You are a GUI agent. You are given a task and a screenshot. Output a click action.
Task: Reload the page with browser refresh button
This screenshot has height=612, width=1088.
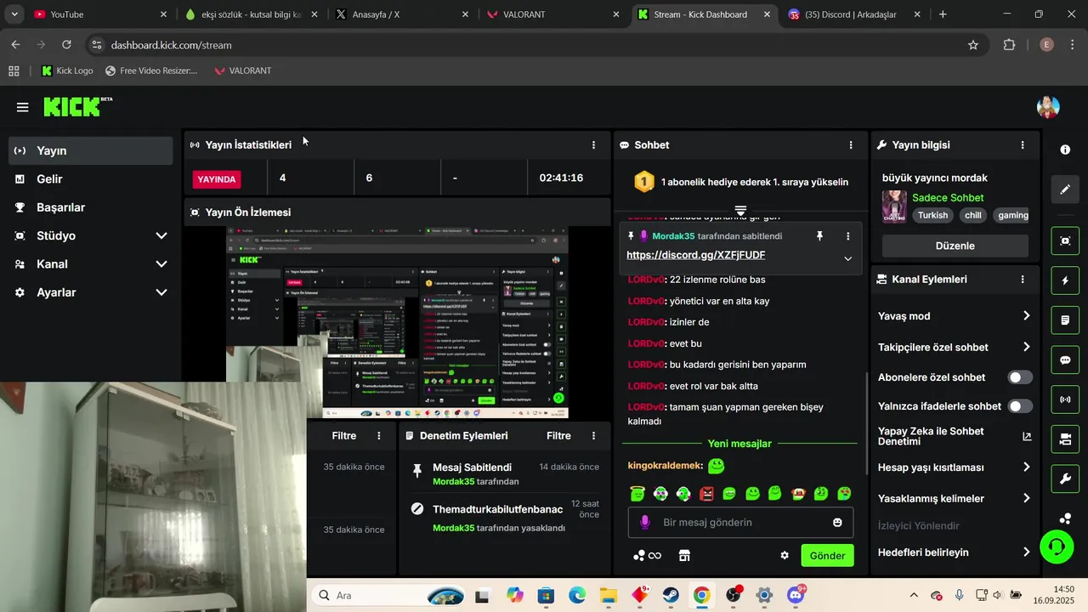(x=67, y=45)
